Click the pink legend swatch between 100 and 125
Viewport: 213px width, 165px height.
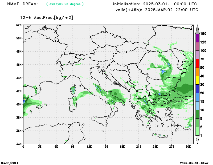coord(197,46)
